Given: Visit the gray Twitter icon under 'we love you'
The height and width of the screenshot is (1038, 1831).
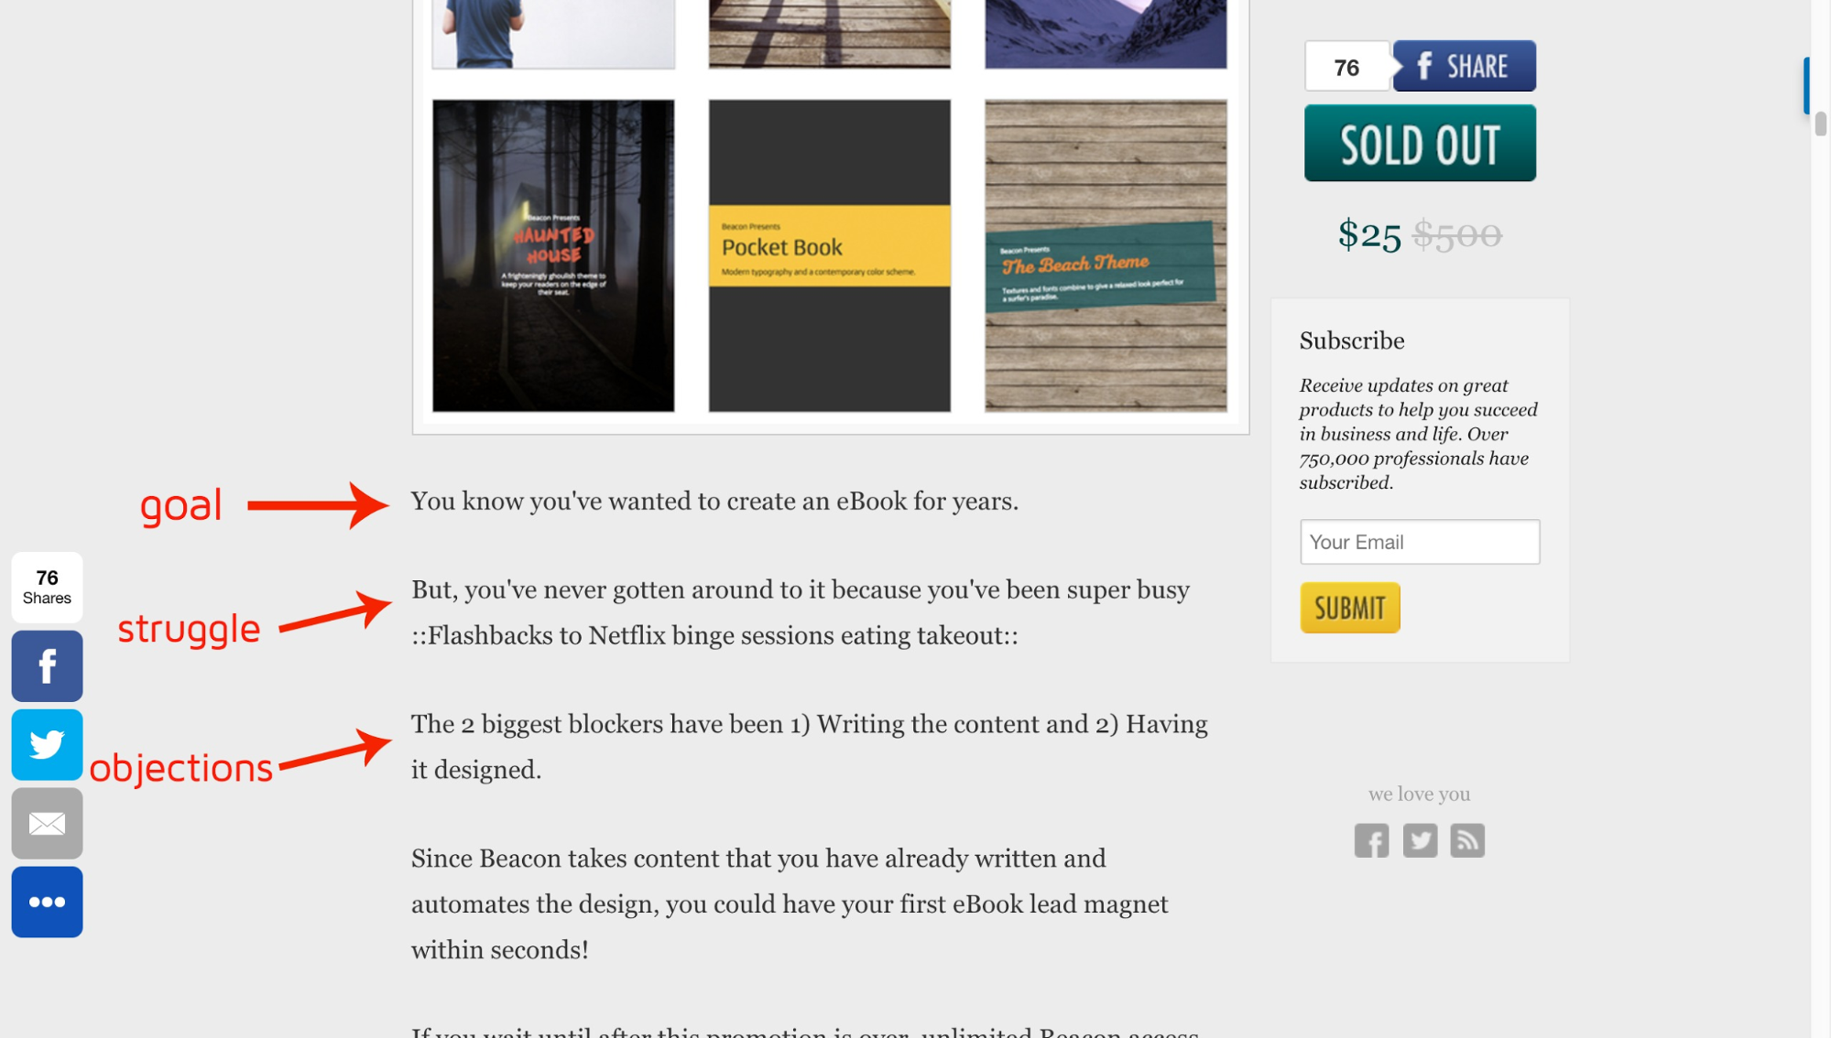Looking at the screenshot, I should pyautogui.click(x=1420, y=840).
